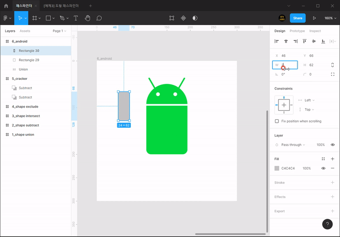The height and width of the screenshot is (237, 340).
Task: Switch to the Assets tab
Action: coord(25,31)
